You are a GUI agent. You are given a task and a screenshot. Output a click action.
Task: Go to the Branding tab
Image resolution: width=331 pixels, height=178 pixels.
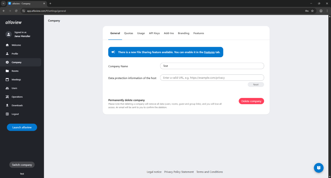(x=183, y=33)
